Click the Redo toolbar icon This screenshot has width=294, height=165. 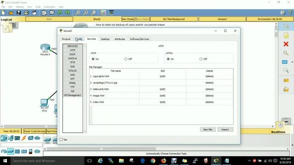coord(68,13)
